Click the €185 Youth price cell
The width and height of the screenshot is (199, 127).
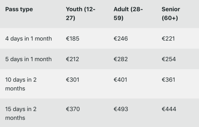point(73,39)
